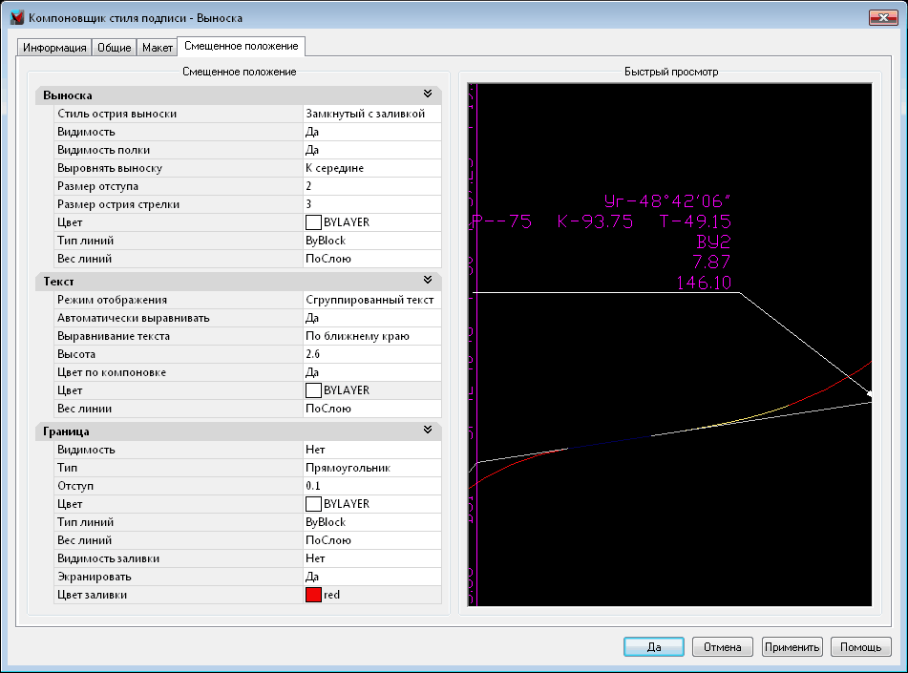This screenshot has width=908, height=673.
Task: Click the Применить button
Action: coord(792,647)
